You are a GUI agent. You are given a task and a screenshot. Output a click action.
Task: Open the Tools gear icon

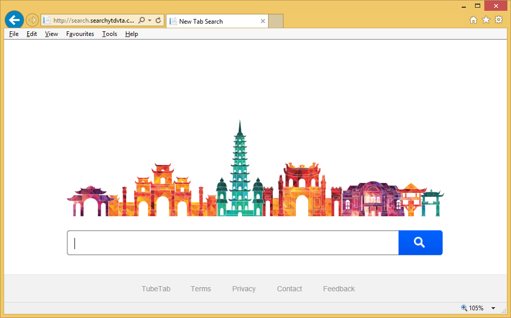point(498,20)
